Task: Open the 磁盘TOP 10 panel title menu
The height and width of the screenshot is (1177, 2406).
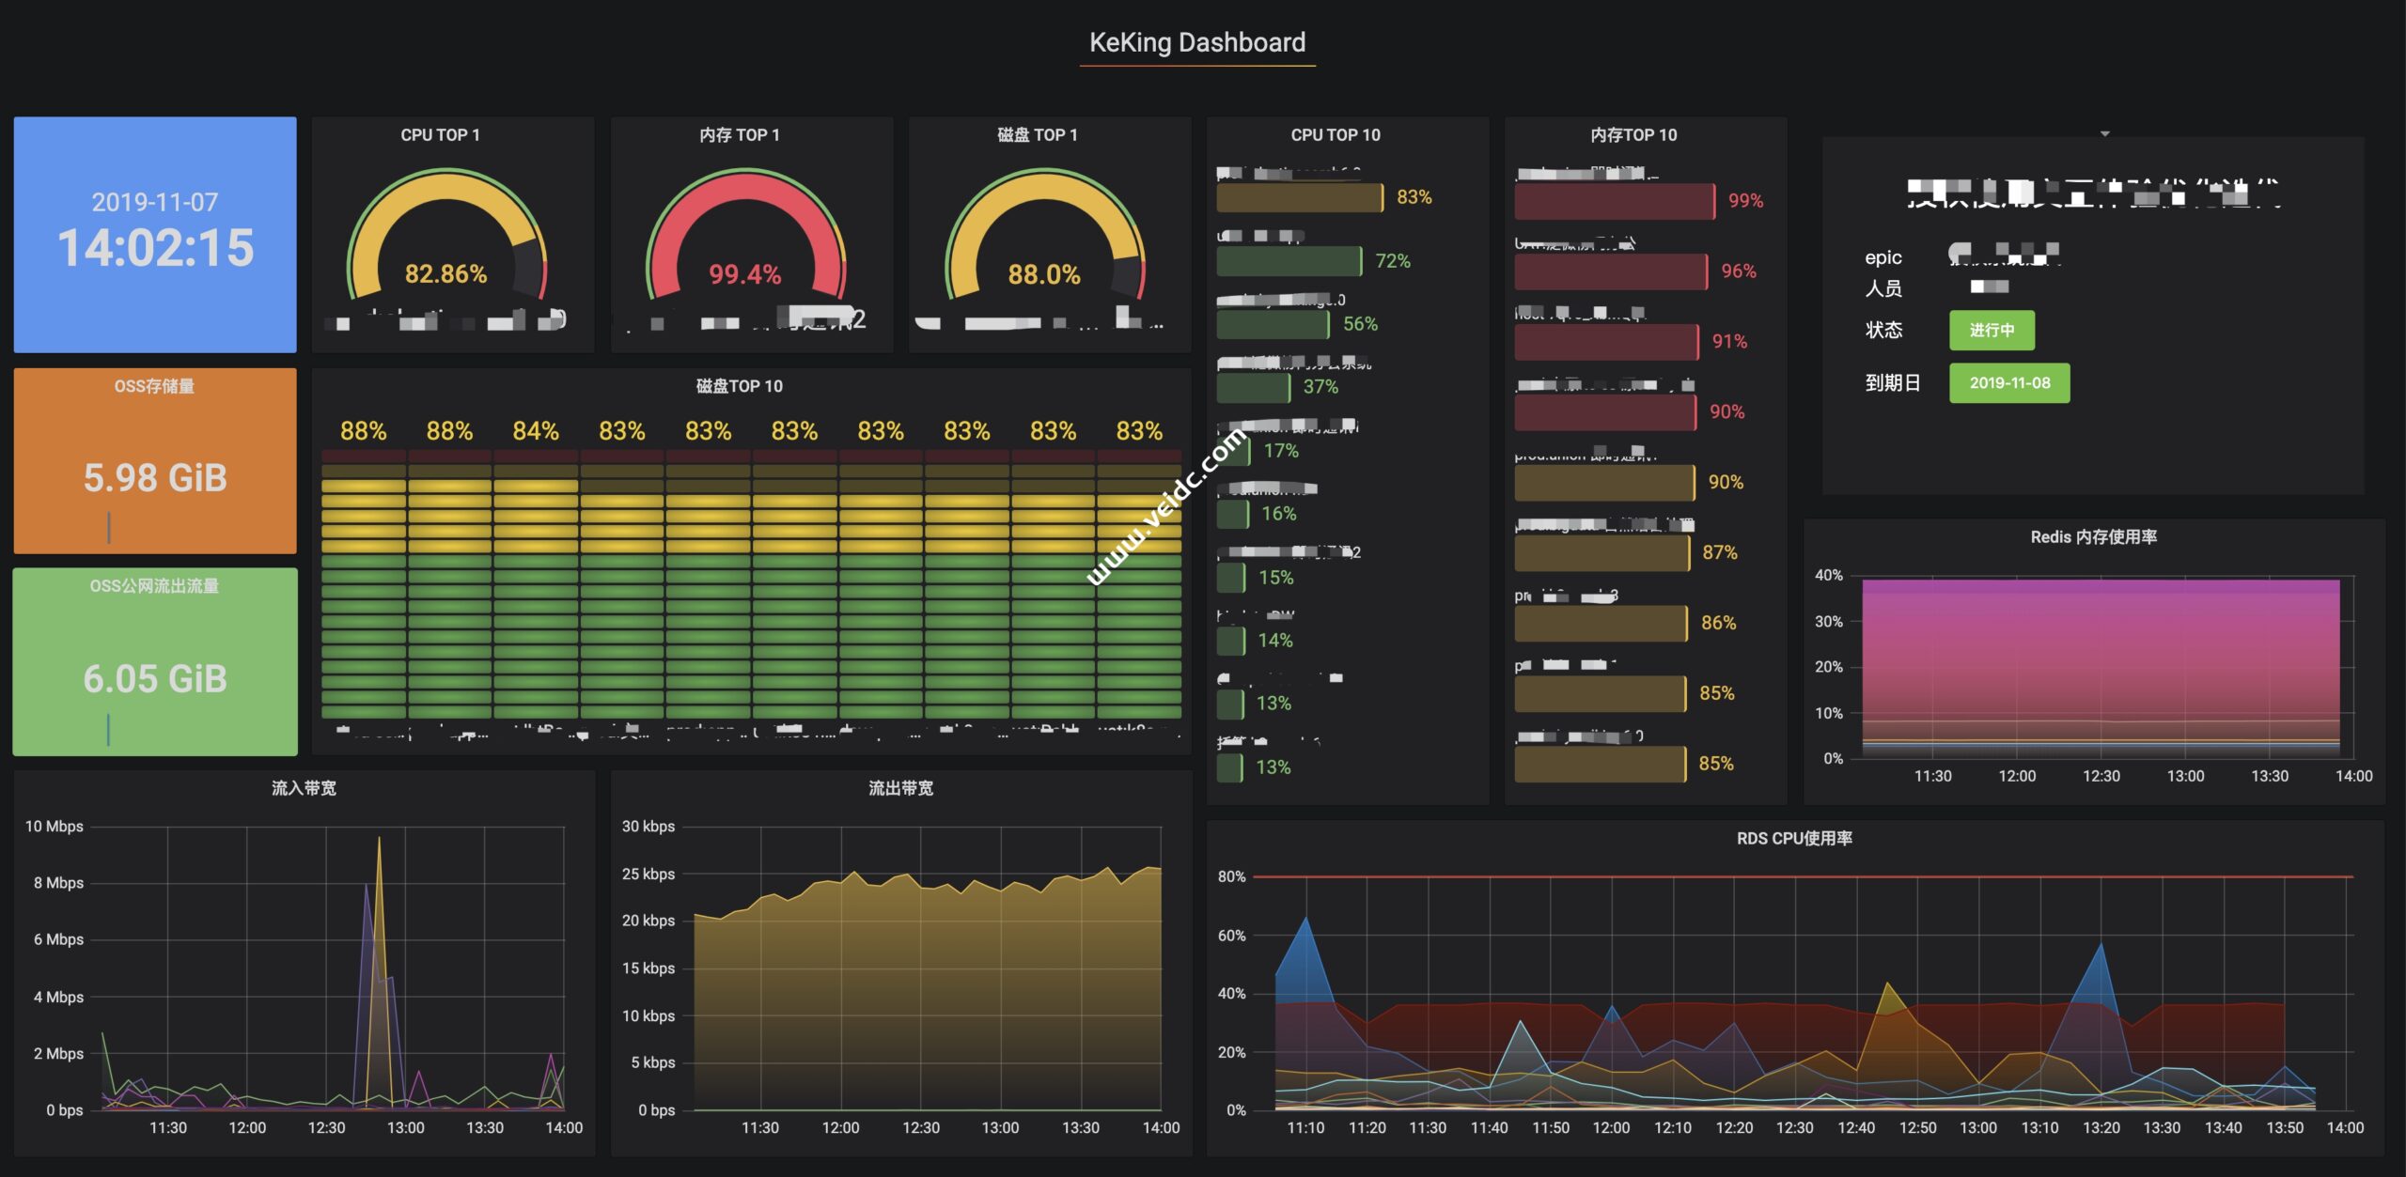Action: 739,386
